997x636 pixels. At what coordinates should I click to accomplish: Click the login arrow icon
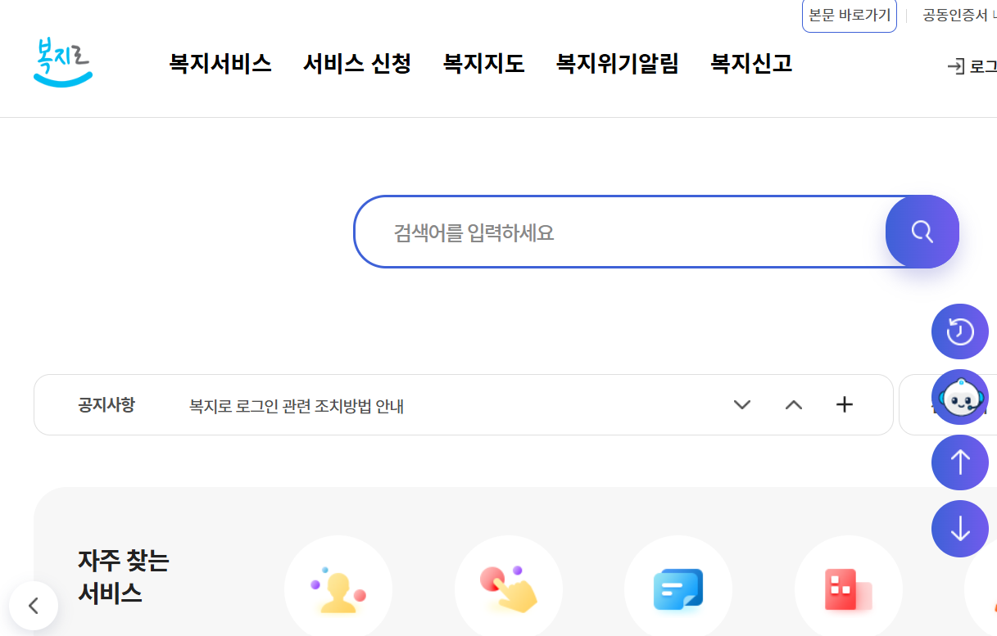coord(955,67)
